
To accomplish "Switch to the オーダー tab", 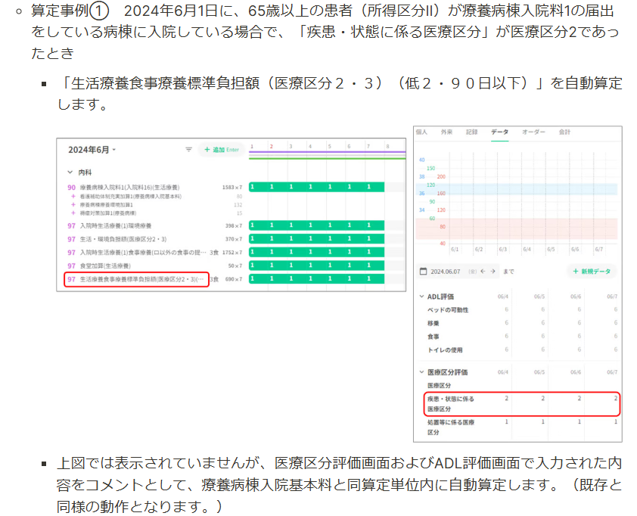I will click(533, 132).
